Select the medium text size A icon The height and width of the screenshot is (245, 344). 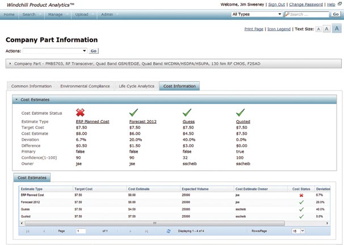326,29
